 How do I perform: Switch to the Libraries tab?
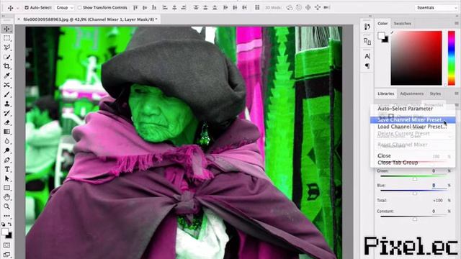pyautogui.click(x=386, y=94)
